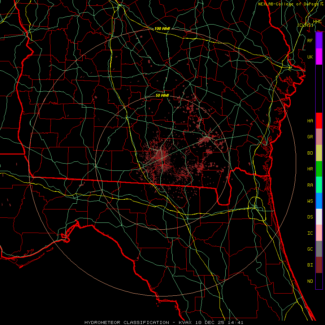Image resolution: width=325 pixels, height=325 pixels.
Task: Click the HA red legend swatch
Action: click(x=319, y=121)
